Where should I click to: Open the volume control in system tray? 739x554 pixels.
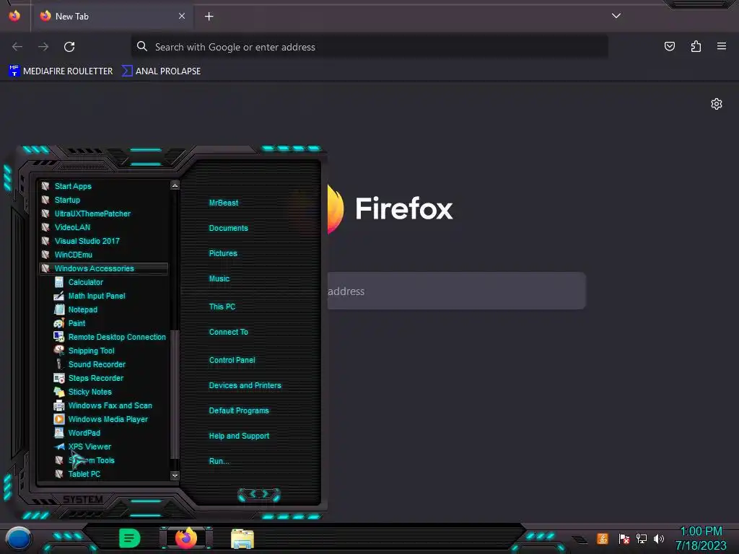click(x=659, y=538)
